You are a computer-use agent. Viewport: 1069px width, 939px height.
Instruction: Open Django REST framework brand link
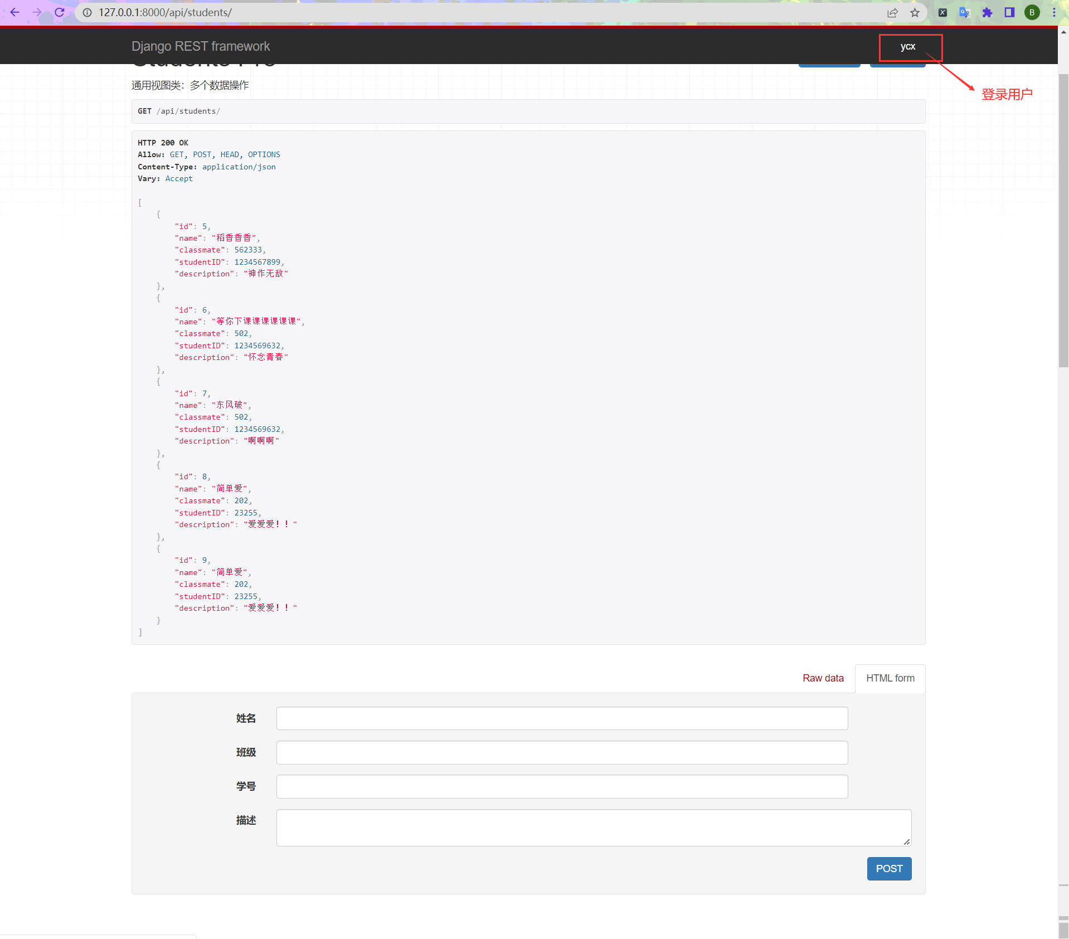pos(201,46)
